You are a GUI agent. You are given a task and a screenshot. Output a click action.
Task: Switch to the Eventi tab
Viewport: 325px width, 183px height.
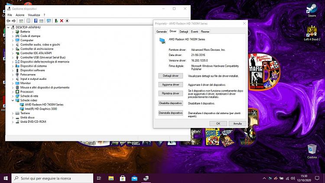coord(195,32)
